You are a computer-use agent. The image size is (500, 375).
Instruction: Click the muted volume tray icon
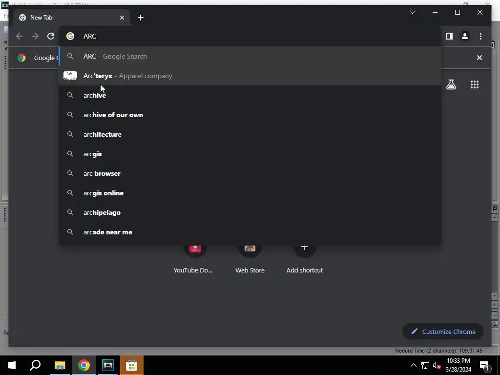pyautogui.click(x=437, y=365)
